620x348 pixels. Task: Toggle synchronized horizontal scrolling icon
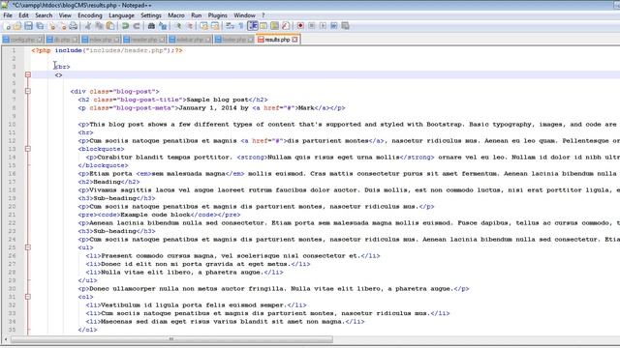215,26
